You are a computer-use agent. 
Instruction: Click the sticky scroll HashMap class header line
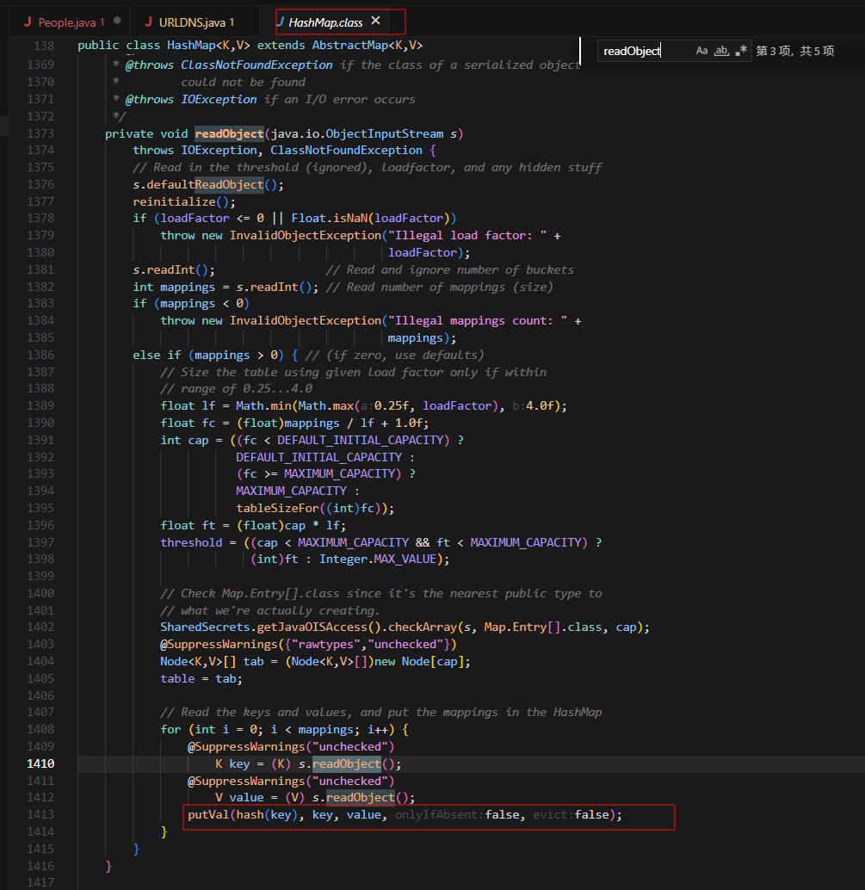point(250,45)
